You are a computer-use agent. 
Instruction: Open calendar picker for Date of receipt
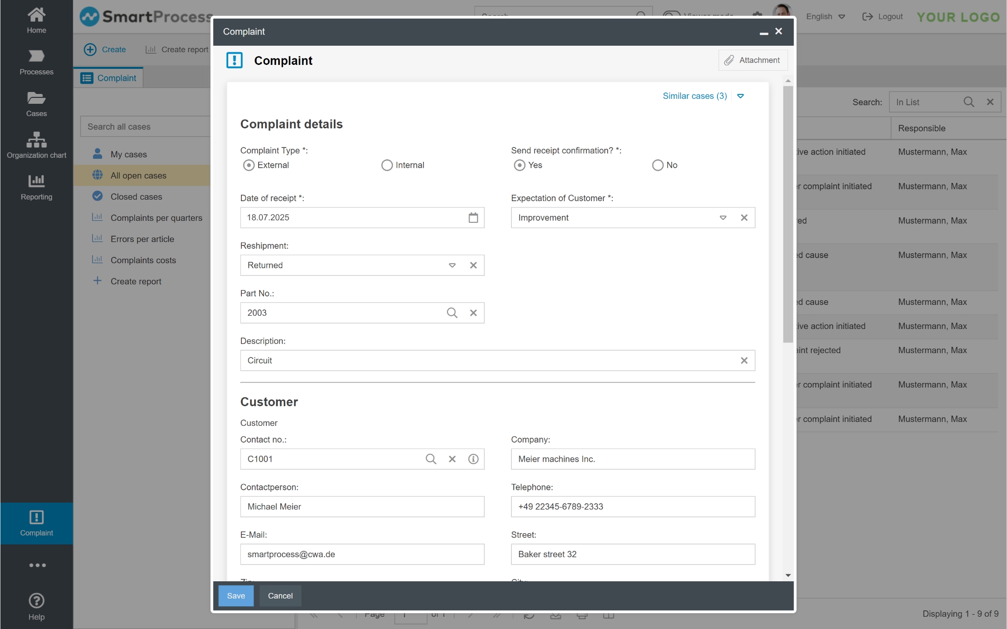(x=473, y=217)
